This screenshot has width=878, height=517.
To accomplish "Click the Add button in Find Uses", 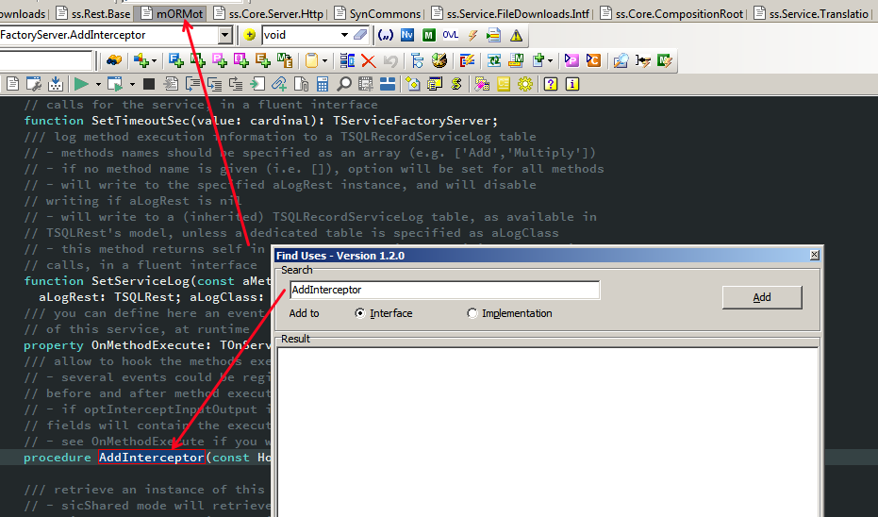I will (x=762, y=297).
